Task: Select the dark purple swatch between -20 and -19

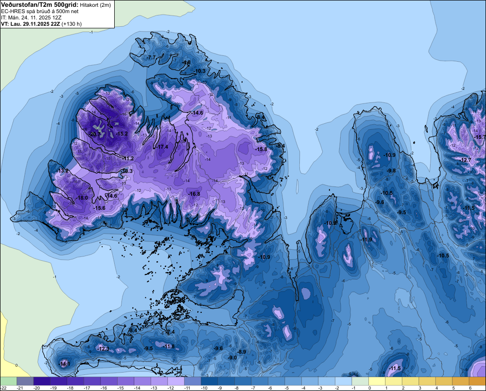Action: (x=42, y=381)
